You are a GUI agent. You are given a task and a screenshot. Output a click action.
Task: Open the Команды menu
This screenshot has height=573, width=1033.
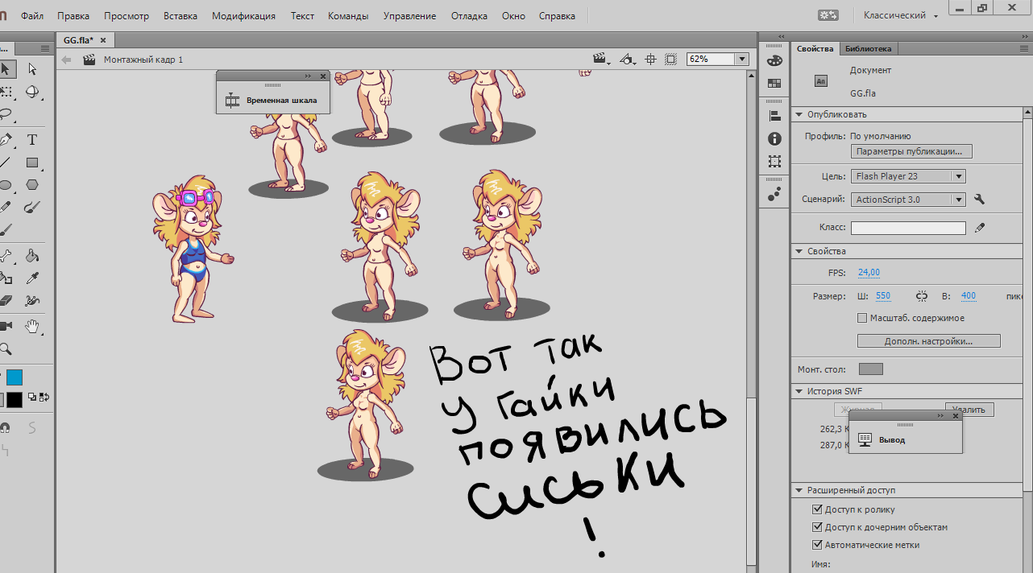(348, 16)
